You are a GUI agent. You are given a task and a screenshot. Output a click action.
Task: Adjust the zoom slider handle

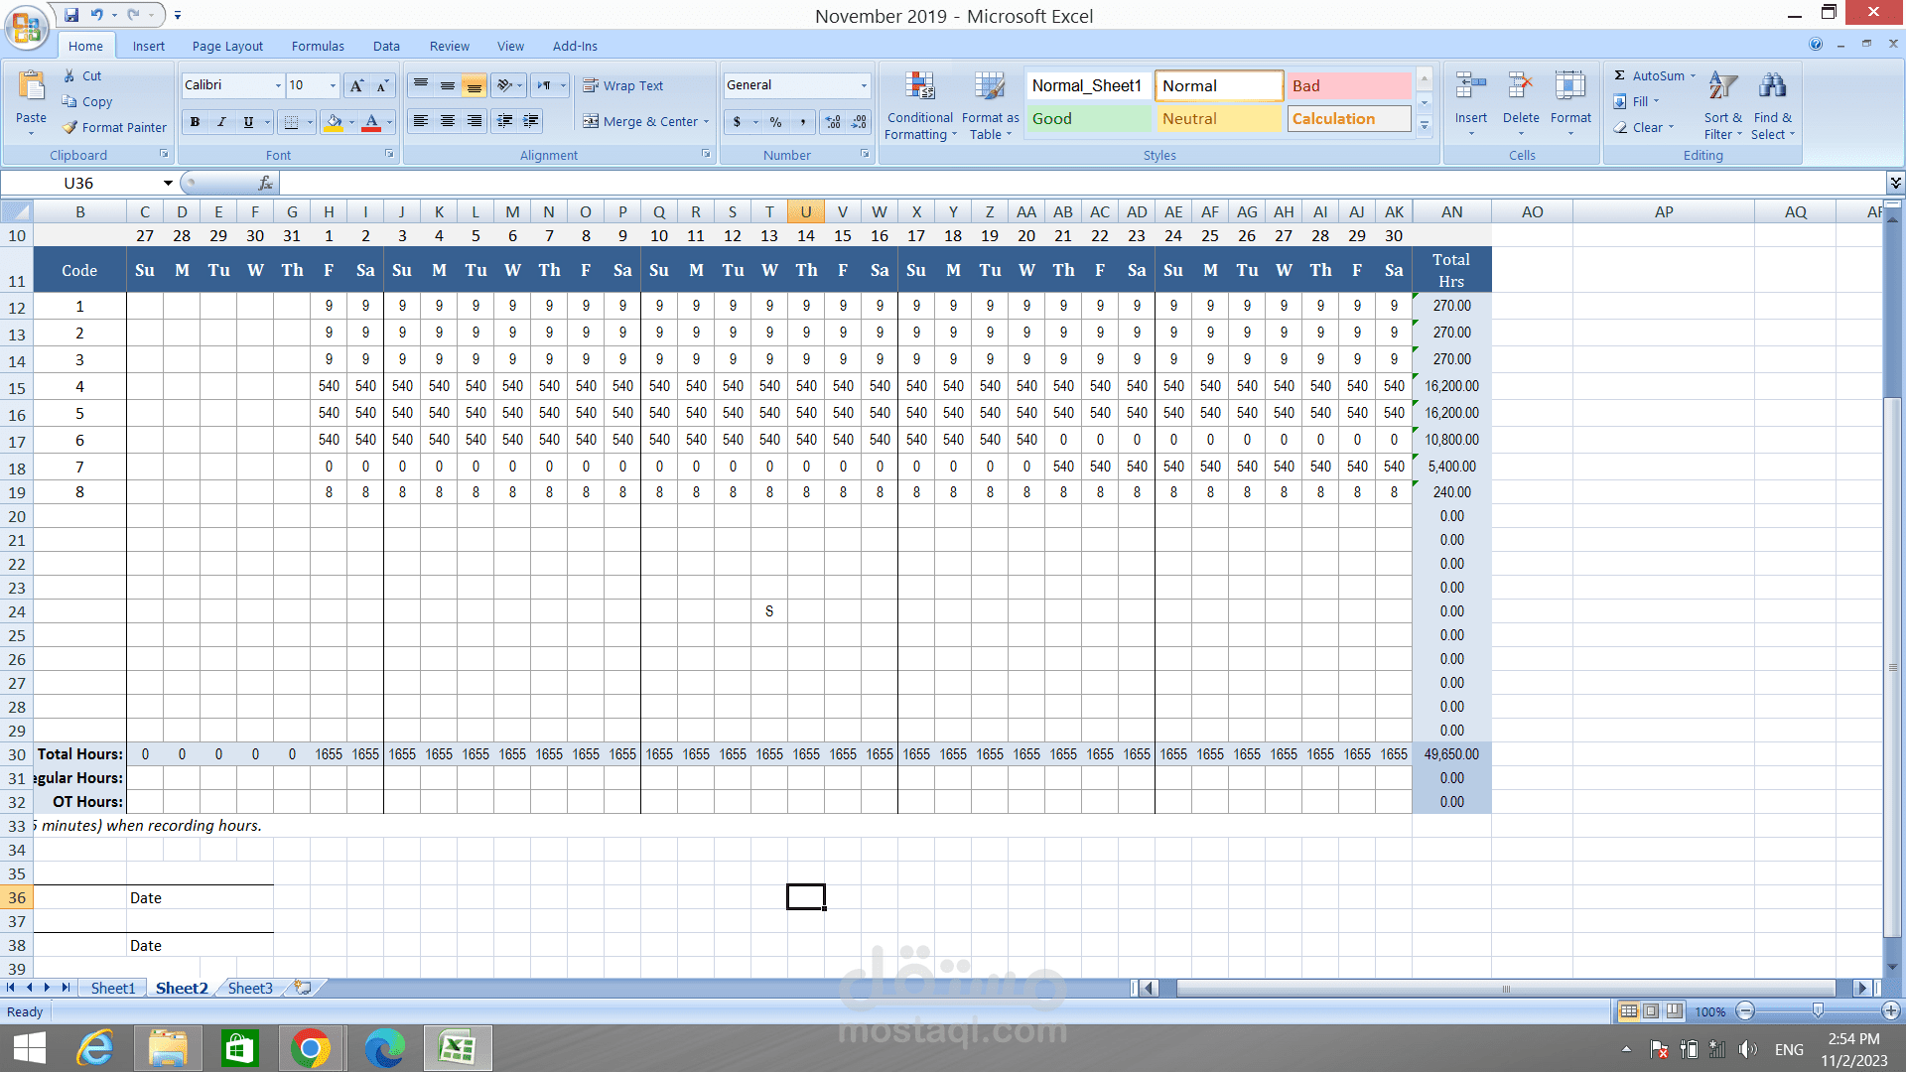pos(1818,1010)
